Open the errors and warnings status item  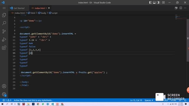[7, 100]
